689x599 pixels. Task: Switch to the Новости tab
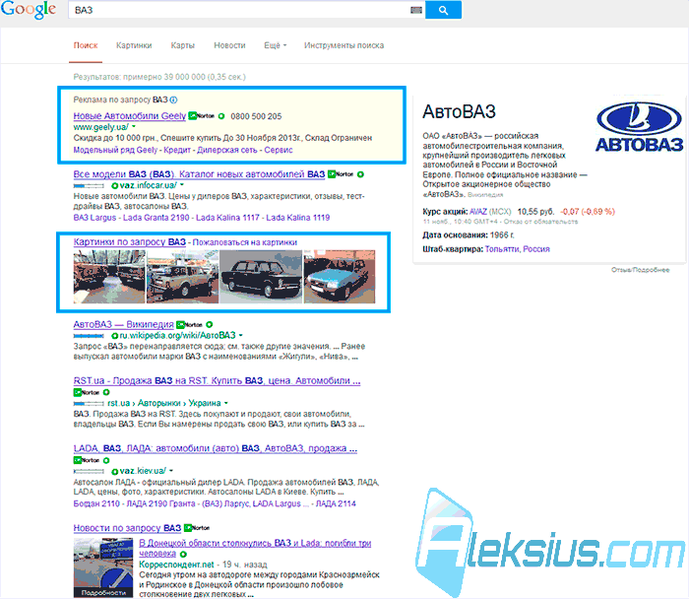tap(229, 45)
